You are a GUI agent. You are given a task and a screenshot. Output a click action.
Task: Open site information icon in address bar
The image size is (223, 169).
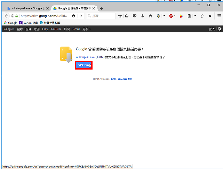pyautogui.click(x=13, y=16)
